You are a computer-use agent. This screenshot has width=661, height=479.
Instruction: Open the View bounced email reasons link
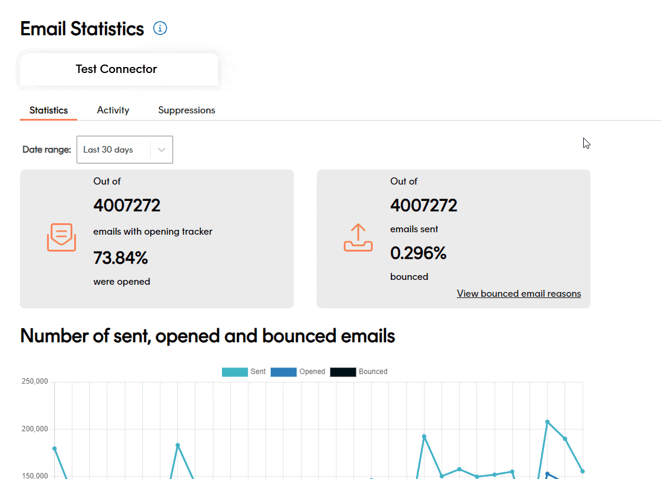pyautogui.click(x=519, y=293)
